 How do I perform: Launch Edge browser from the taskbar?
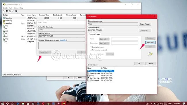click(x=18, y=104)
